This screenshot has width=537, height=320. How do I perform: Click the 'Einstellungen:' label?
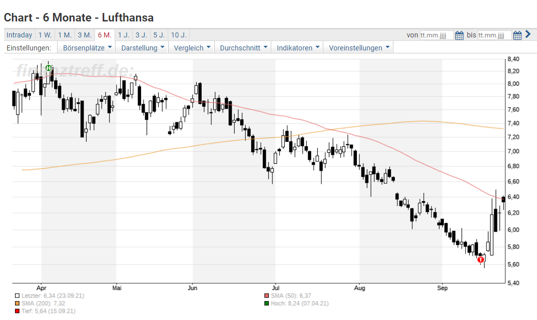pyautogui.click(x=29, y=48)
